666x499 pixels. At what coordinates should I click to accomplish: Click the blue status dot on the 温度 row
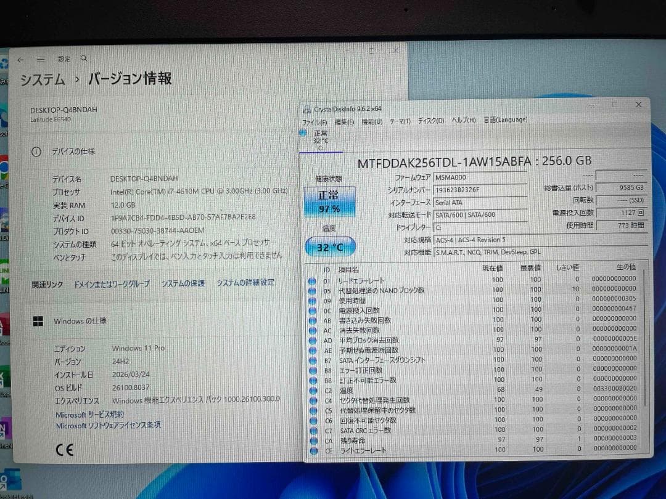[x=312, y=390]
